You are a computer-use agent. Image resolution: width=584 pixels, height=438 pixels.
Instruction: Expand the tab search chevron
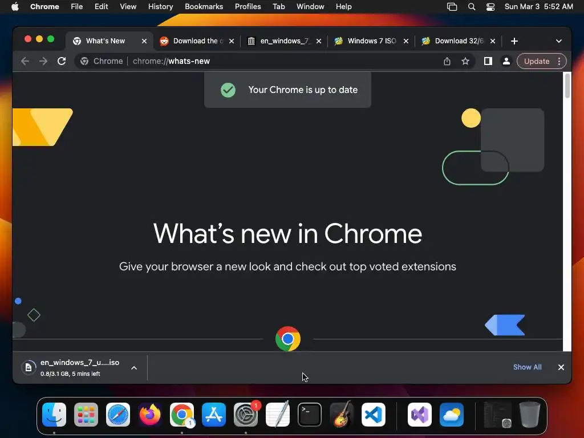pos(559,41)
